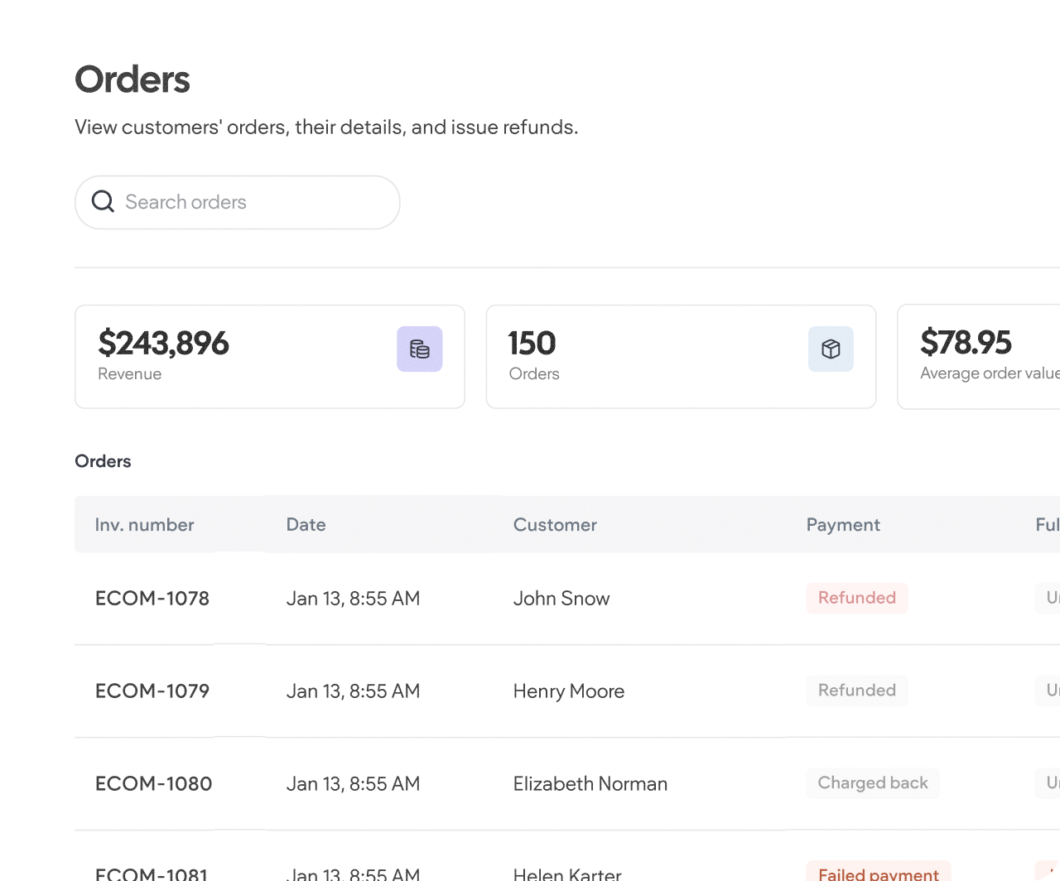
Task: Sort by Customer column header
Action: pos(555,524)
